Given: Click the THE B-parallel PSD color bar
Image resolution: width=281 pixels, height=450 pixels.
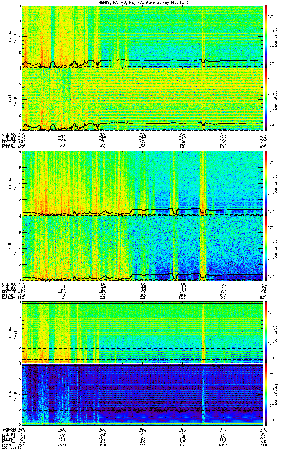Looking at the screenshot, I should tap(266, 394).
